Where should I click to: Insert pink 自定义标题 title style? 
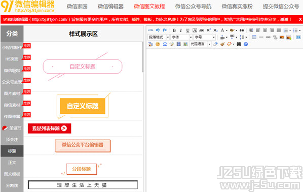(83, 67)
